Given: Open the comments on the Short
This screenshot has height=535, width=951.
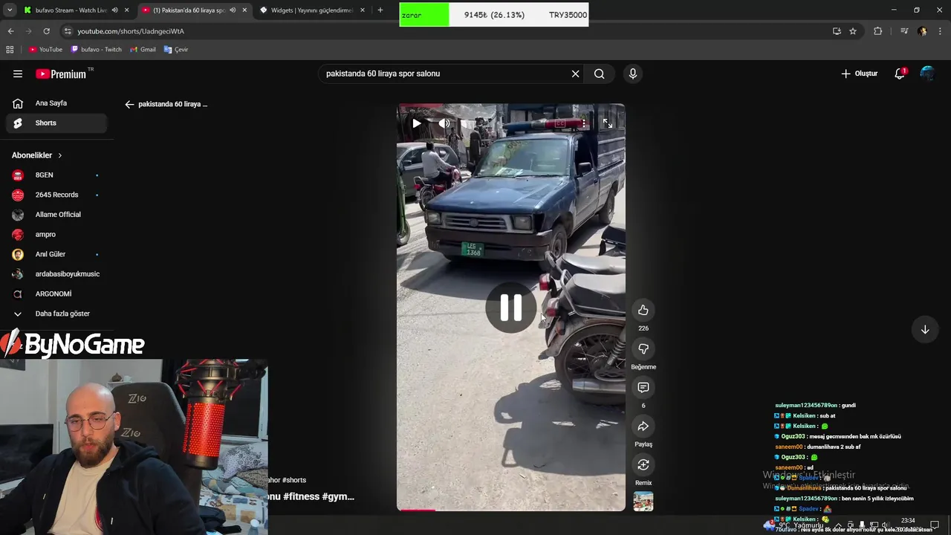Looking at the screenshot, I should pos(643,388).
